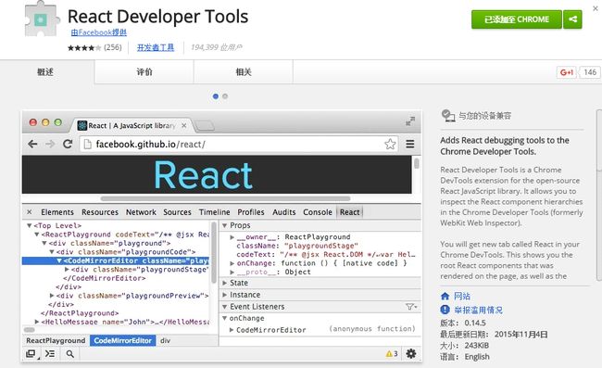Click the event listeners filter icon

411,307
